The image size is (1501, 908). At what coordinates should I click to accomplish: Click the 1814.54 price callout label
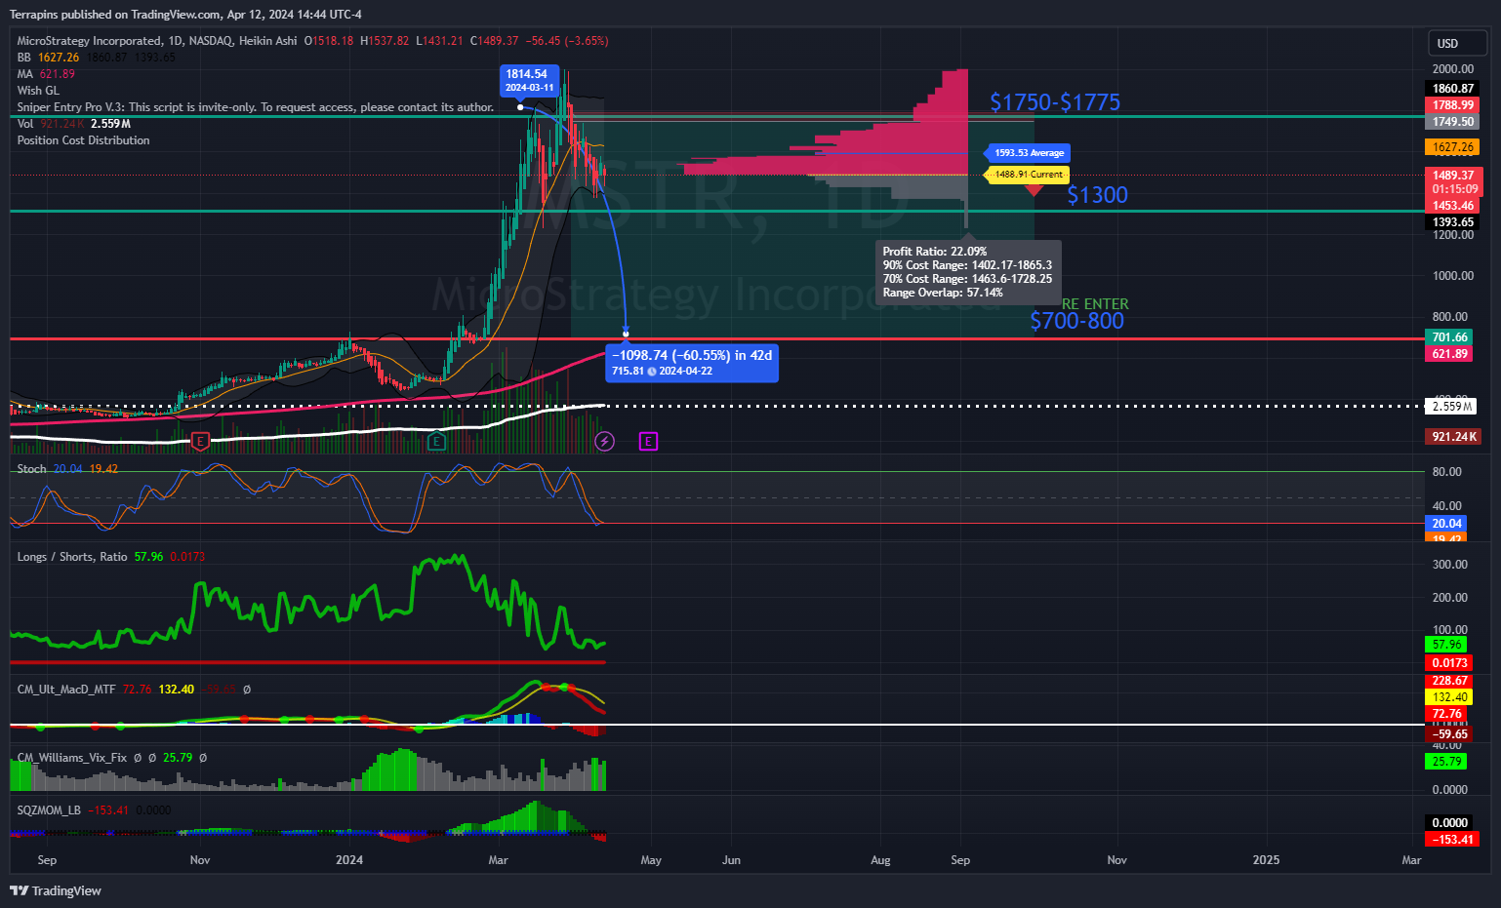click(x=529, y=80)
